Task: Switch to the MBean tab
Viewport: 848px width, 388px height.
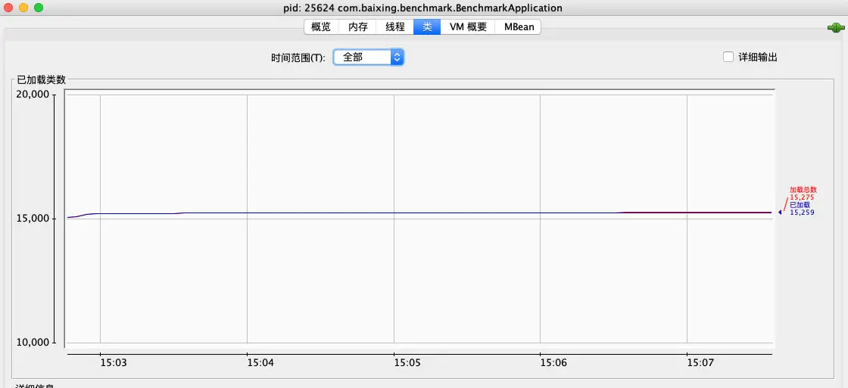Action: [518, 27]
